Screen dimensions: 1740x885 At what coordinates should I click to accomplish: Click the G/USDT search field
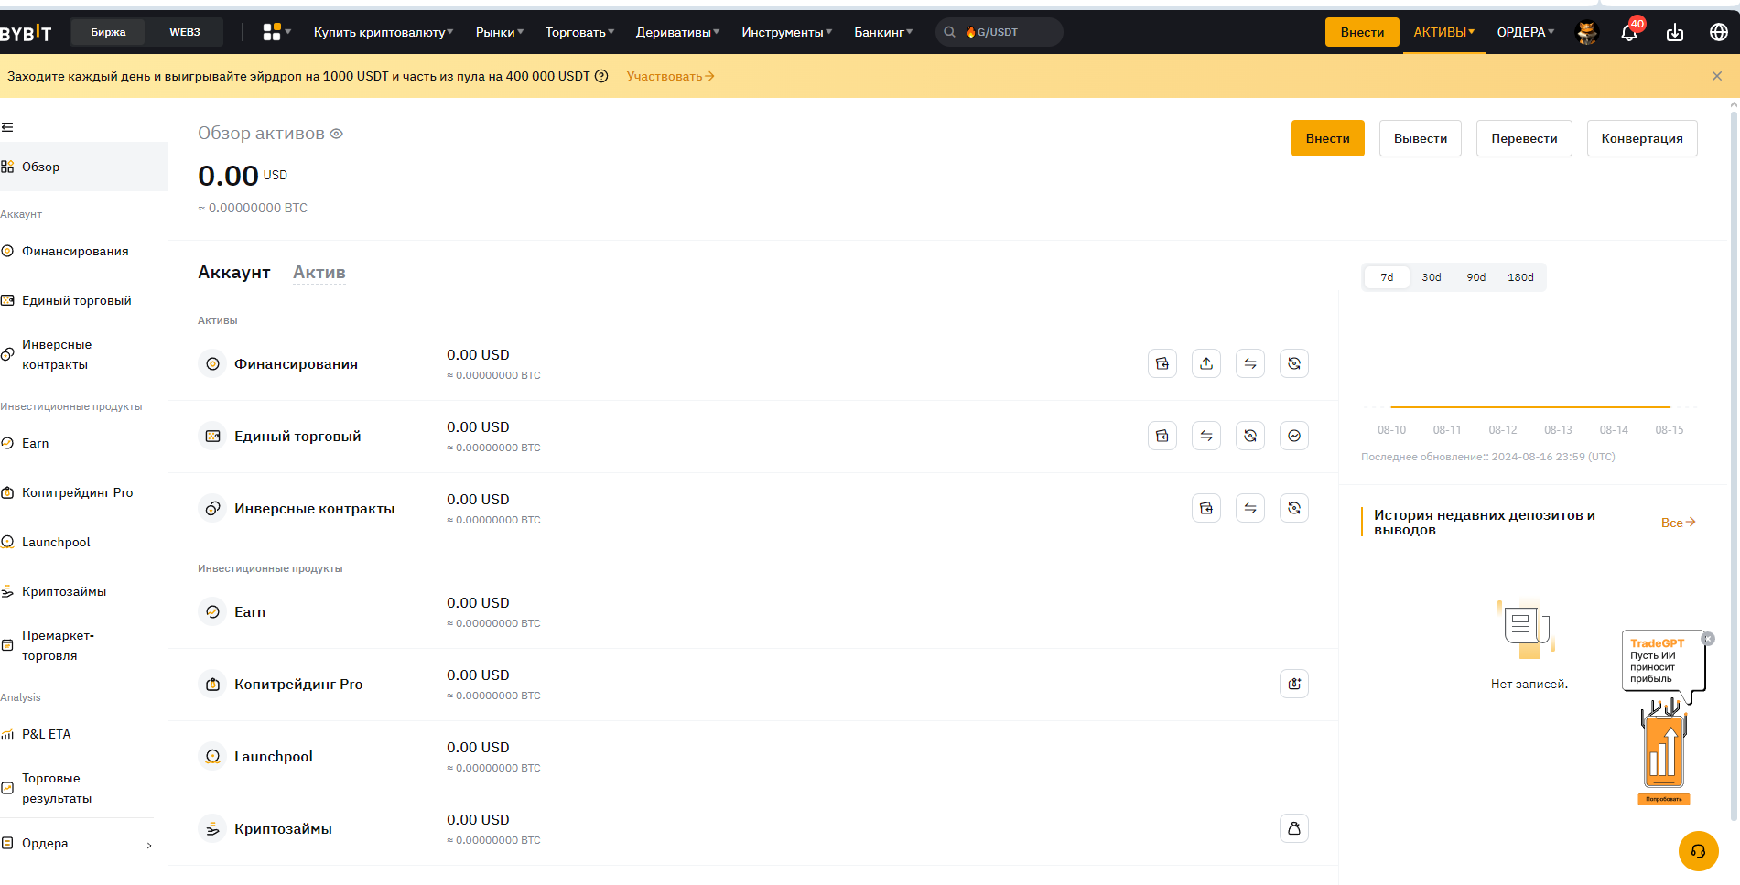click(x=1000, y=32)
